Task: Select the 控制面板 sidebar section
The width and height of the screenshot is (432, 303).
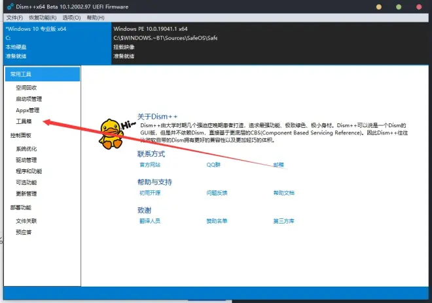Action: (x=21, y=135)
